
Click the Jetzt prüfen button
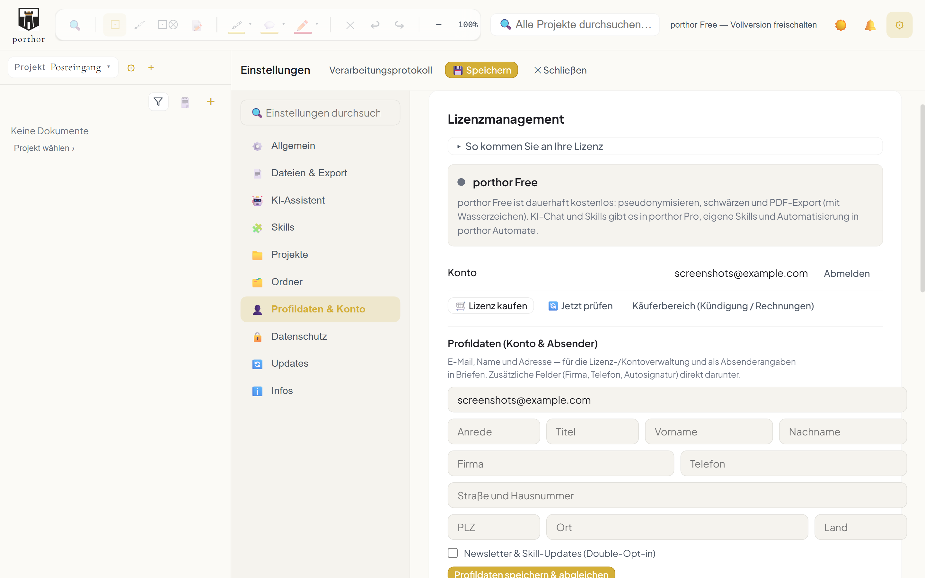[x=580, y=306]
